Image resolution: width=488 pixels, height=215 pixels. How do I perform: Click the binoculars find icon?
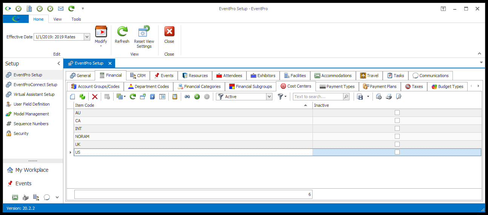pos(187,97)
